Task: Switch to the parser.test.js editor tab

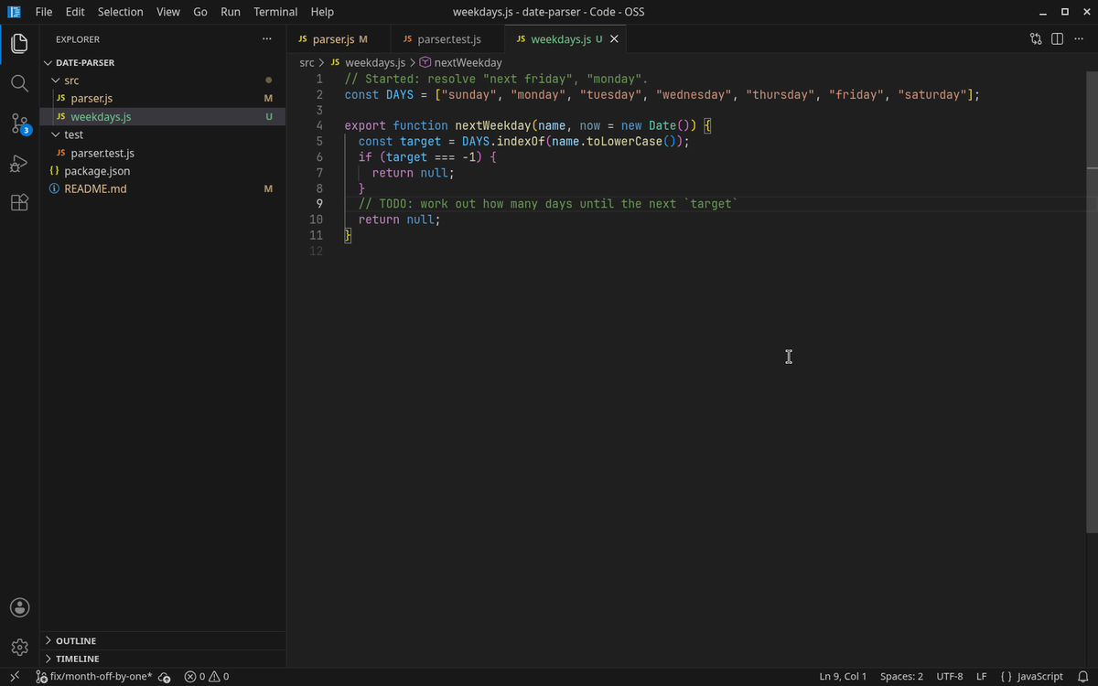Action: coord(448,39)
